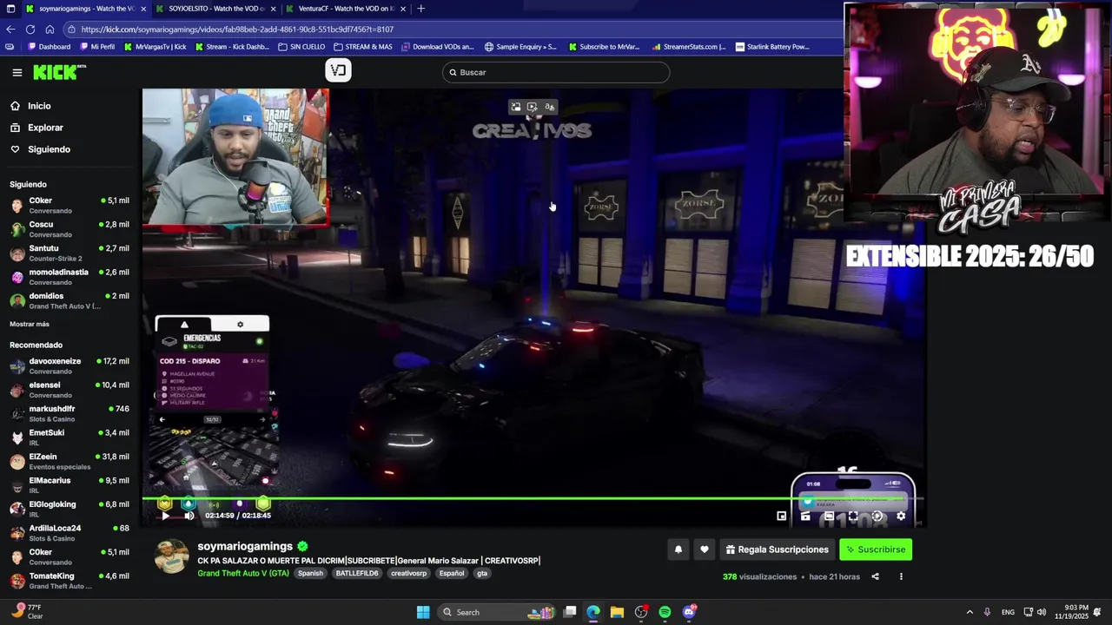Open momoladinastia channel in sidebar
The width and height of the screenshot is (1112, 625).
69,277
